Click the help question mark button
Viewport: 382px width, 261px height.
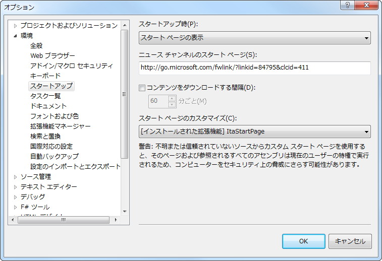(347, 5)
